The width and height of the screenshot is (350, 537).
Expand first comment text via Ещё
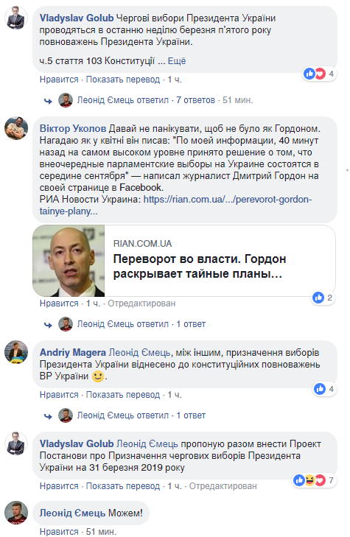(x=177, y=61)
